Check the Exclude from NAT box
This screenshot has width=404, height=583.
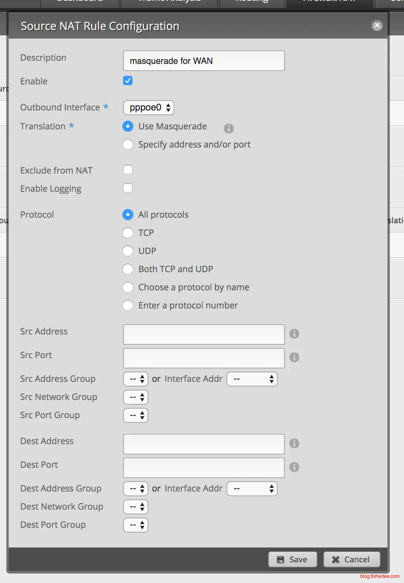coord(128,170)
